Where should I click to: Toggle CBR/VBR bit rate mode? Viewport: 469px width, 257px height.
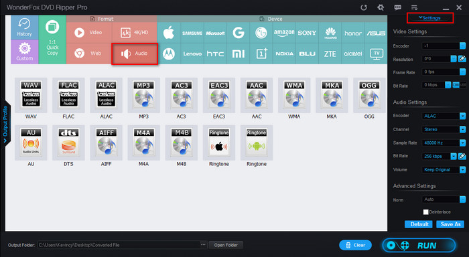(x=459, y=85)
